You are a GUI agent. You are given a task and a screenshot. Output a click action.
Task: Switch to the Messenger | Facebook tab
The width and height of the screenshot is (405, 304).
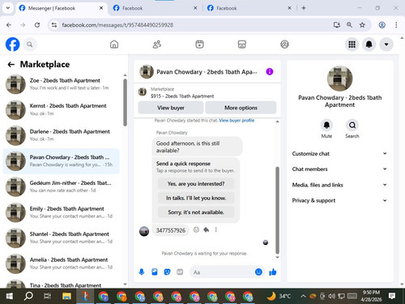point(62,8)
